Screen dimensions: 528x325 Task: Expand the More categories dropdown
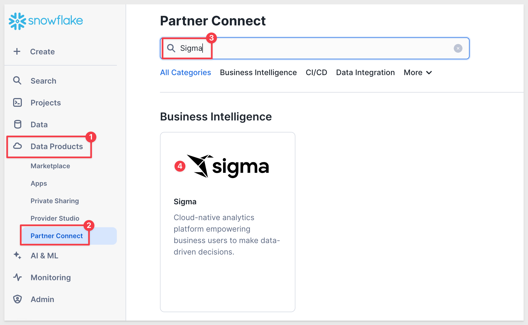point(418,72)
